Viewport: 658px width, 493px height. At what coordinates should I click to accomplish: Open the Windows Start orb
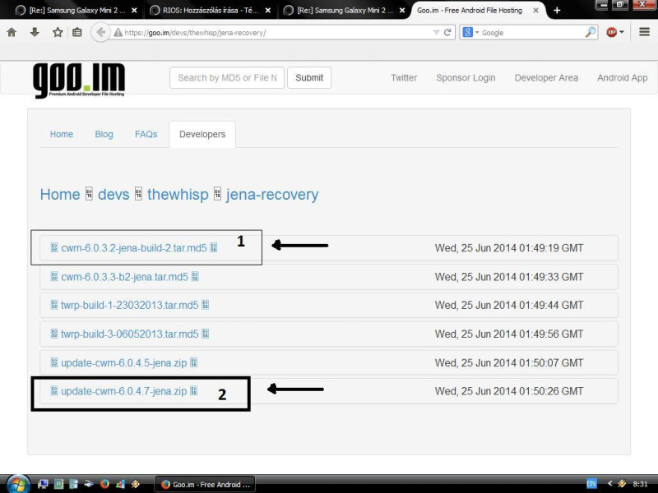pyautogui.click(x=17, y=484)
